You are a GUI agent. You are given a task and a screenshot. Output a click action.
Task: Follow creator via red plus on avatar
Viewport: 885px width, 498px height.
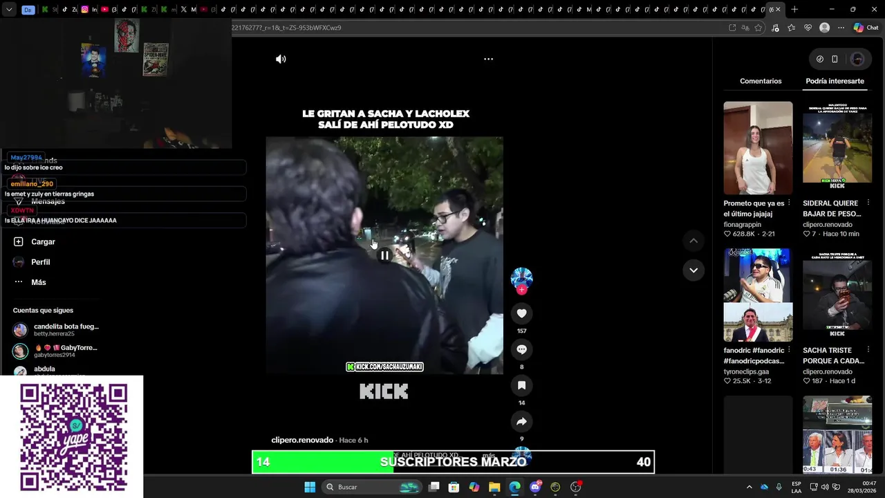[x=521, y=290]
